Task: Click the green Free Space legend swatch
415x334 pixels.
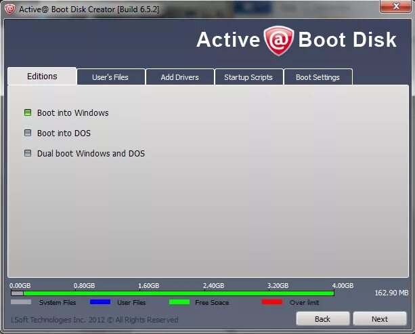Action: coord(179,302)
